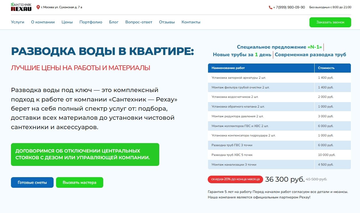Click the Заказать звонок button

[x=330, y=22]
